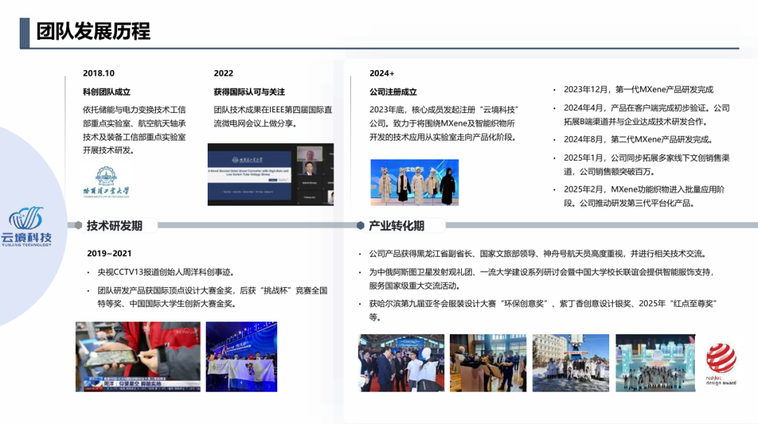Open the outdoor snow group photo
The width and height of the screenshot is (758, 424).
pos(571,363)
